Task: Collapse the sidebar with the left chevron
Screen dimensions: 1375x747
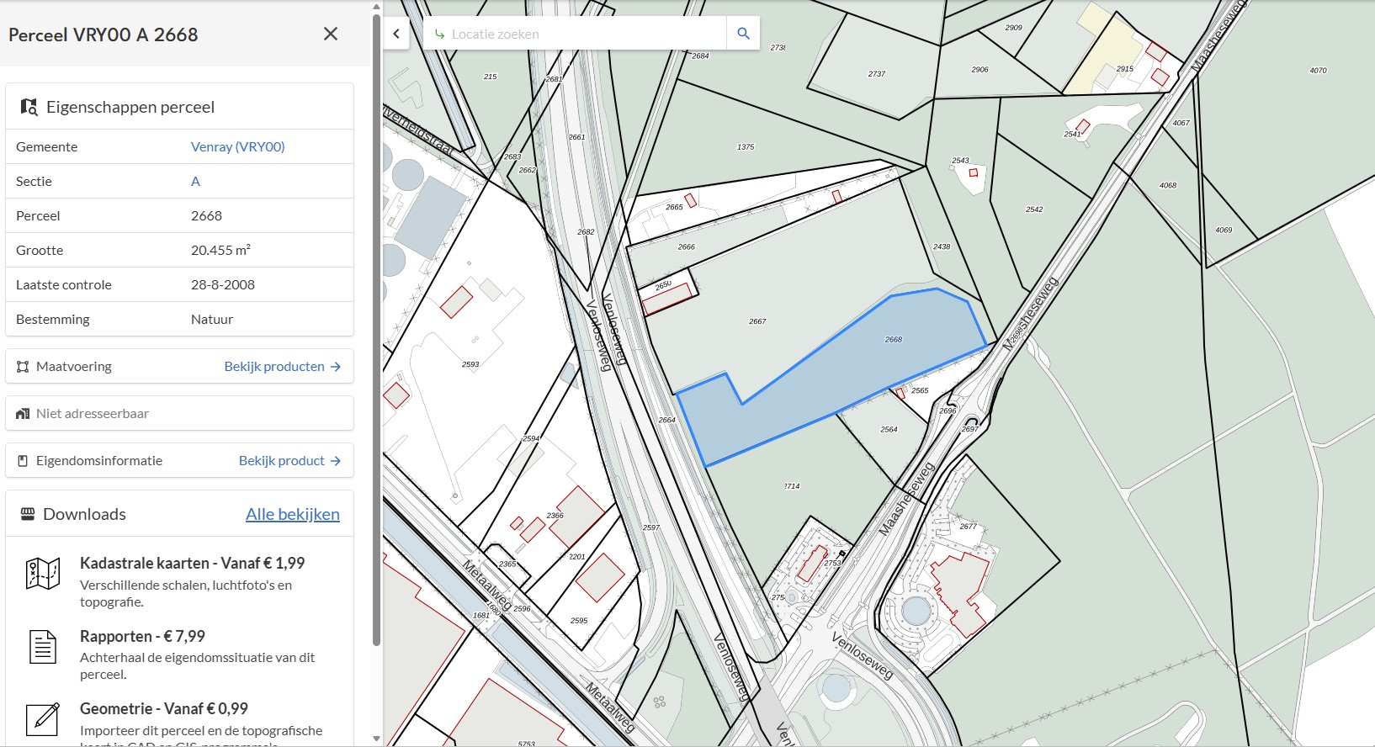Action: pyautogui.click(x=396, y=34)
